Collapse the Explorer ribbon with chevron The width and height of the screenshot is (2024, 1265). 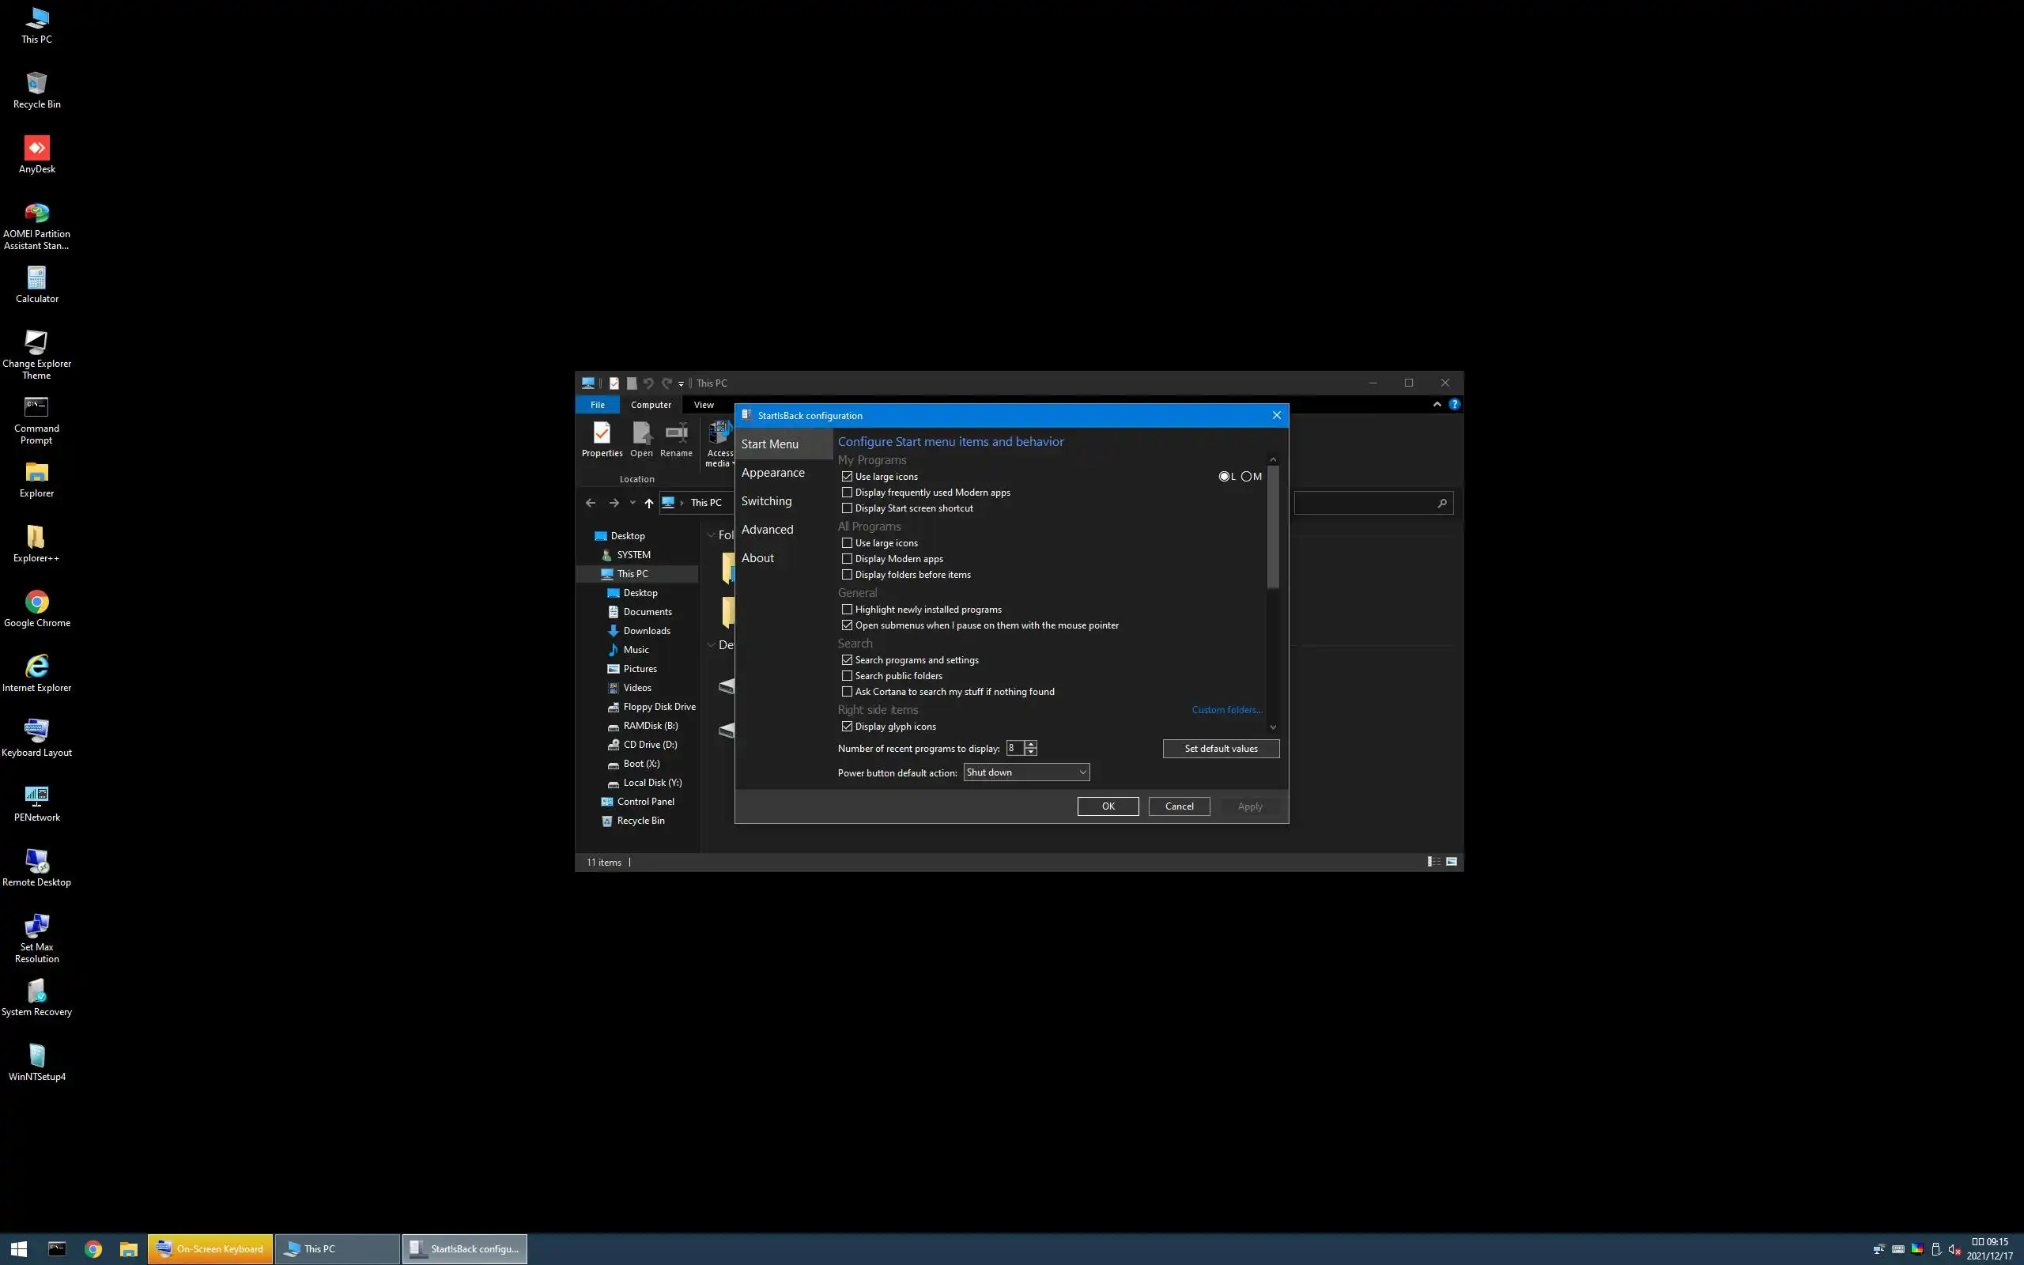1437,404
